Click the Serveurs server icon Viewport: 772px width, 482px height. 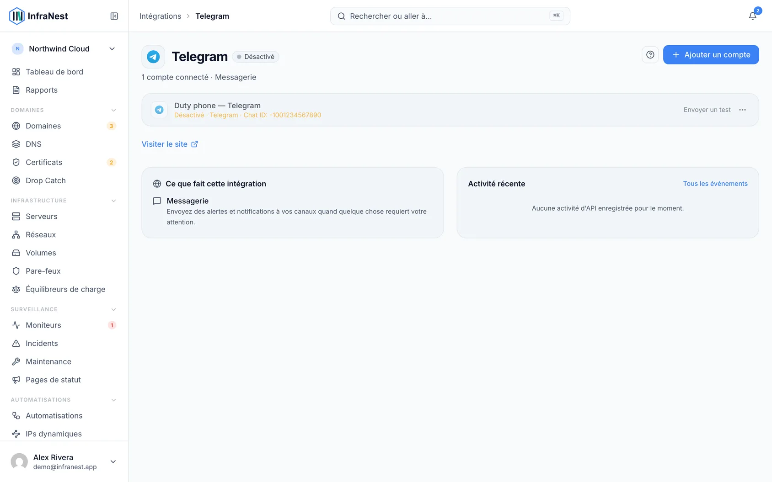(16, 216)
